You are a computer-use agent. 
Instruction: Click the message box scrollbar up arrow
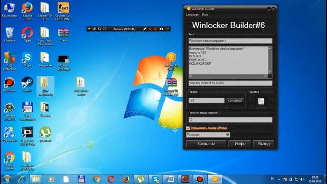click(x=270, y=48)
